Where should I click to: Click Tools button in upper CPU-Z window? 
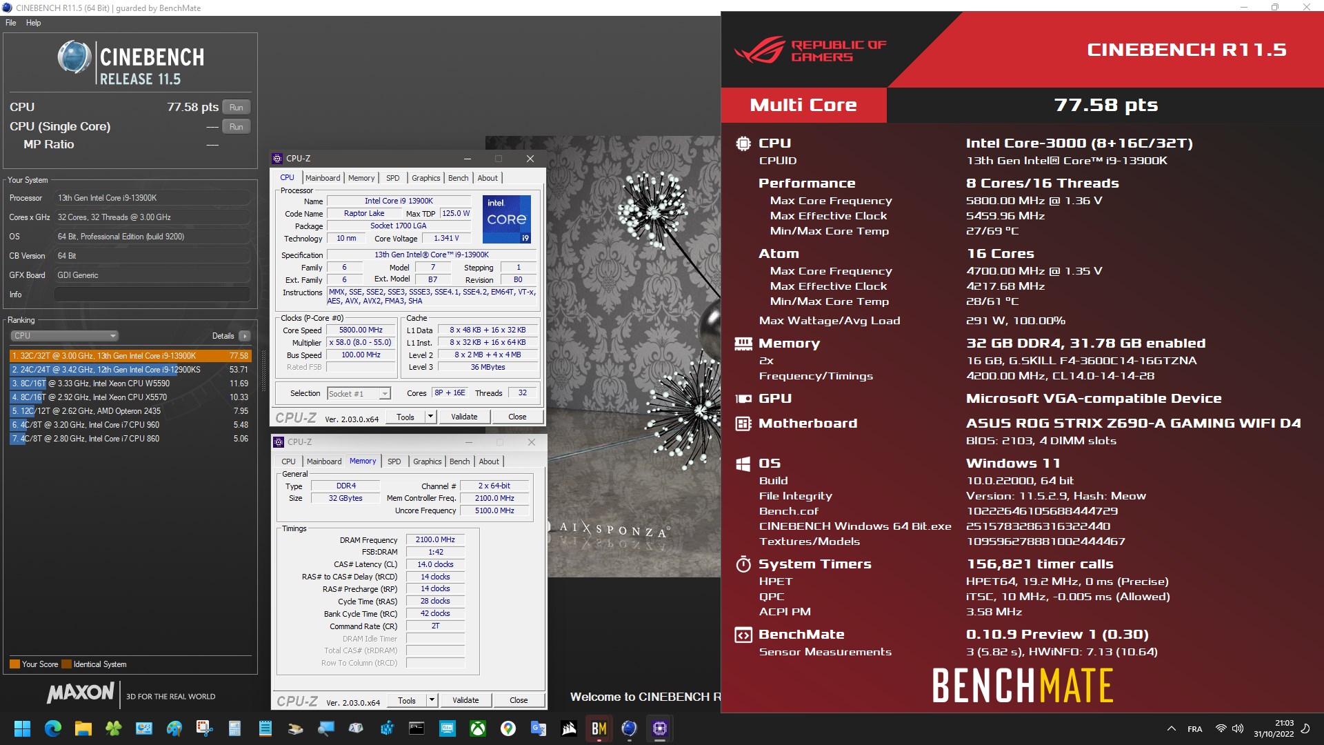pos(405,417)
